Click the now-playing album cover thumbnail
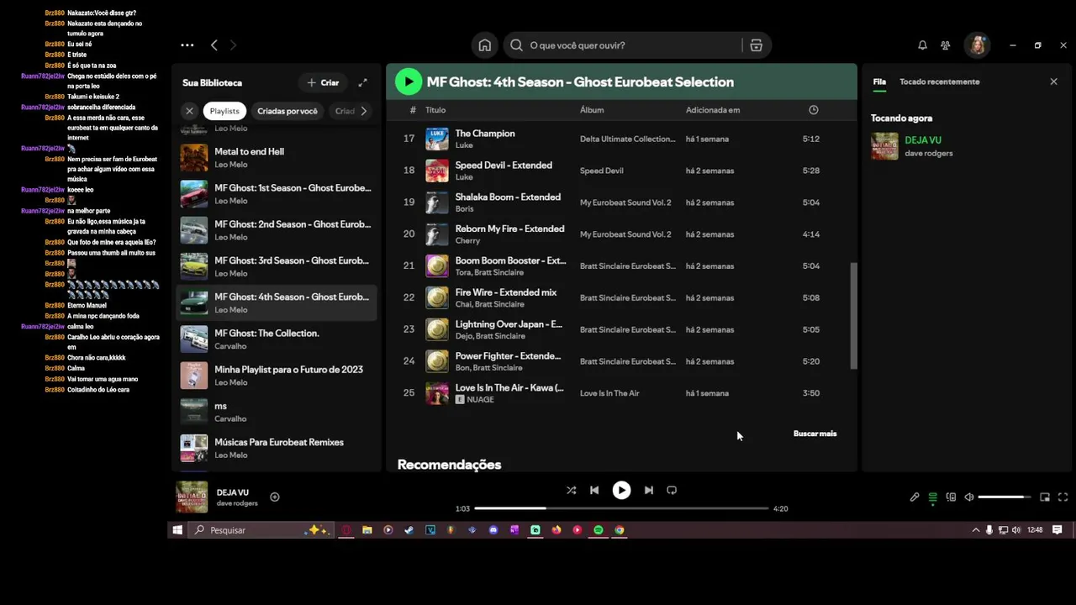This screenshot has width=1076, height=605. click(x=192, y=497)
